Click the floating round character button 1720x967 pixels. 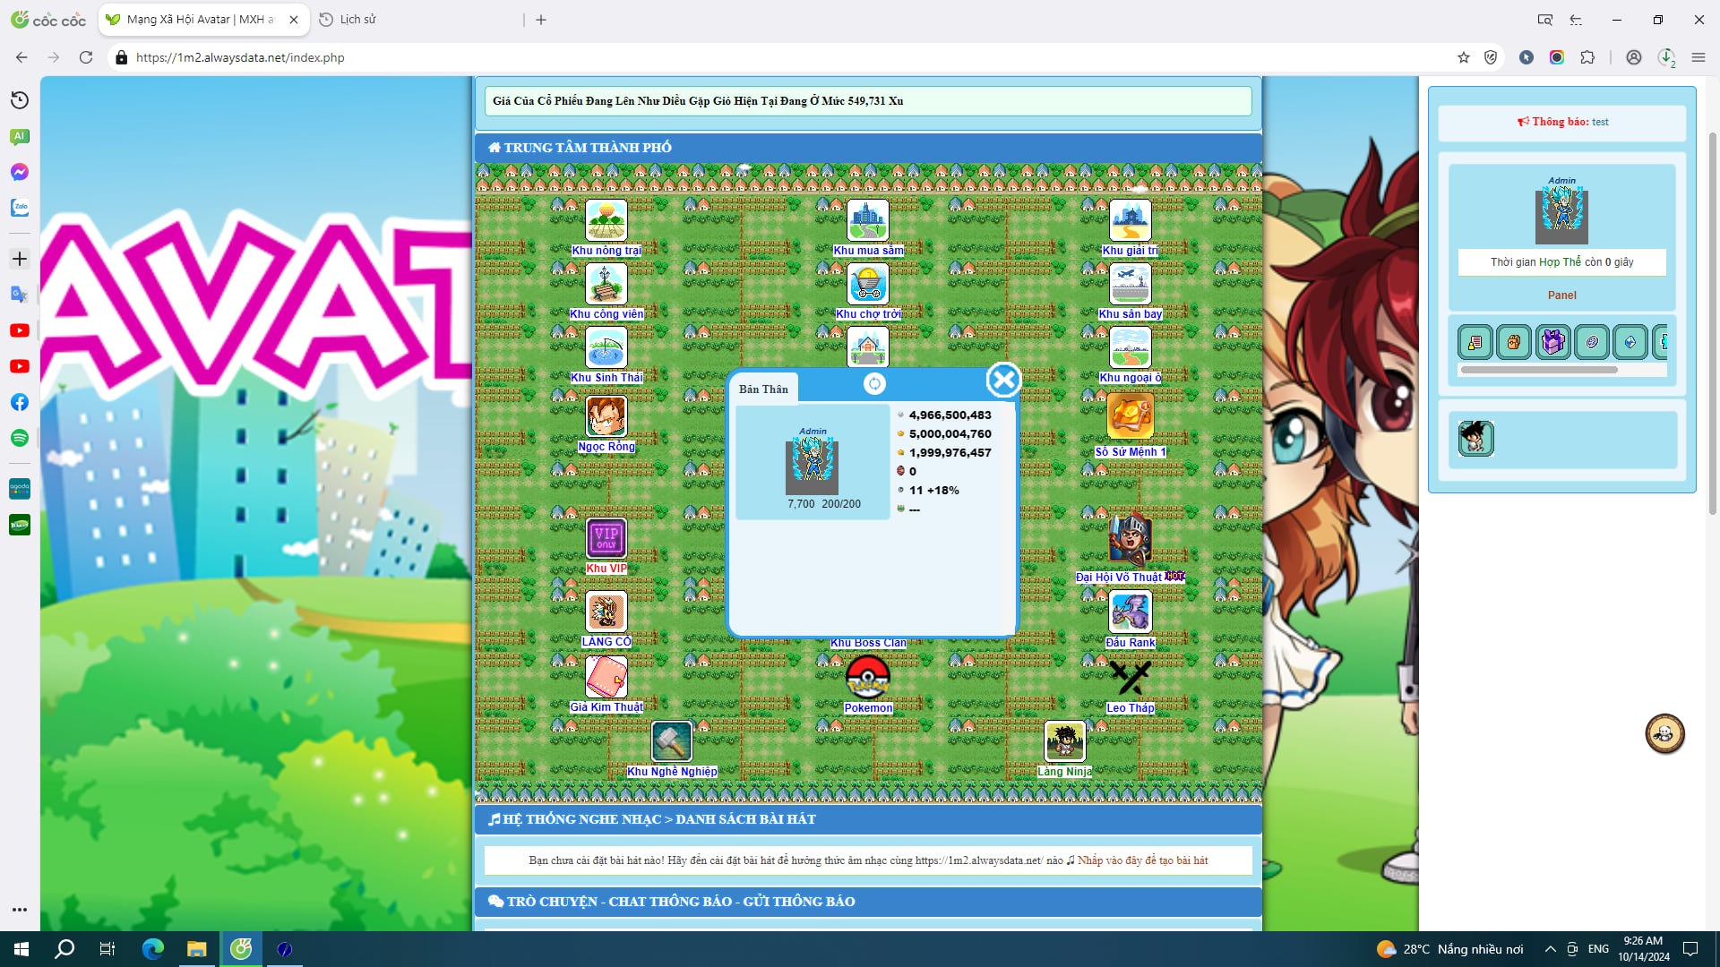coord(1664,734)
